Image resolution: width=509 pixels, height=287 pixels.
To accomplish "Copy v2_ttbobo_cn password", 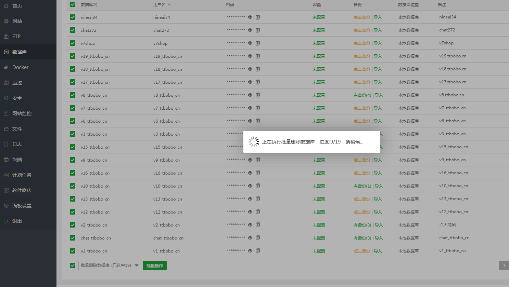I will (258, 225).
